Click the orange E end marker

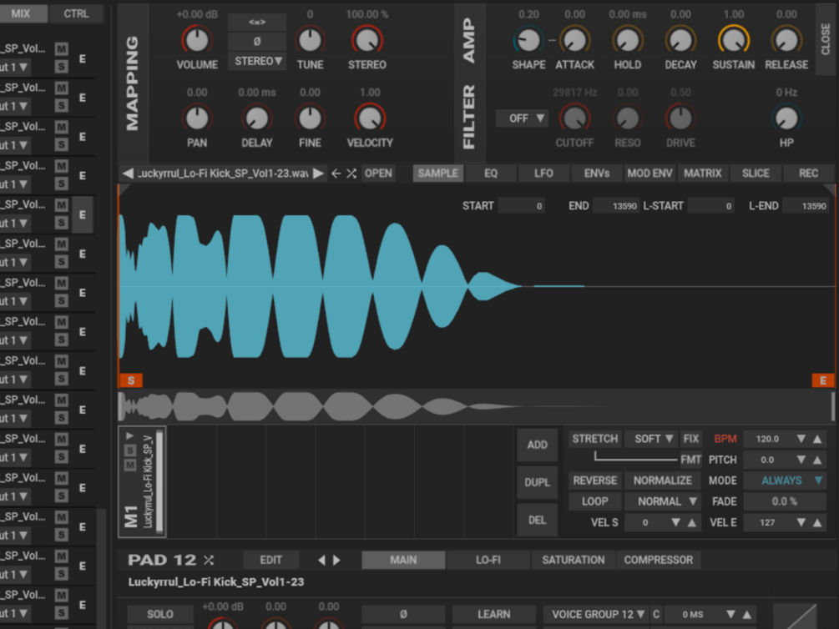[823, 380]
